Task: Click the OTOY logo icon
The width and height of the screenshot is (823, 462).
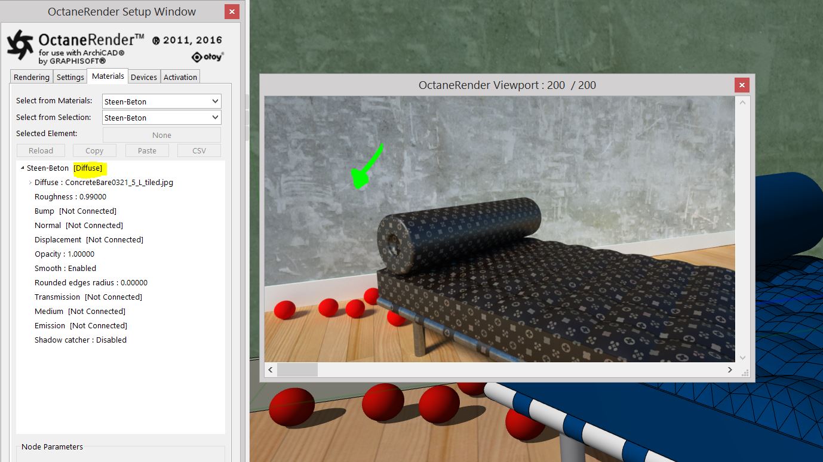Action: [x=196, y=57]
